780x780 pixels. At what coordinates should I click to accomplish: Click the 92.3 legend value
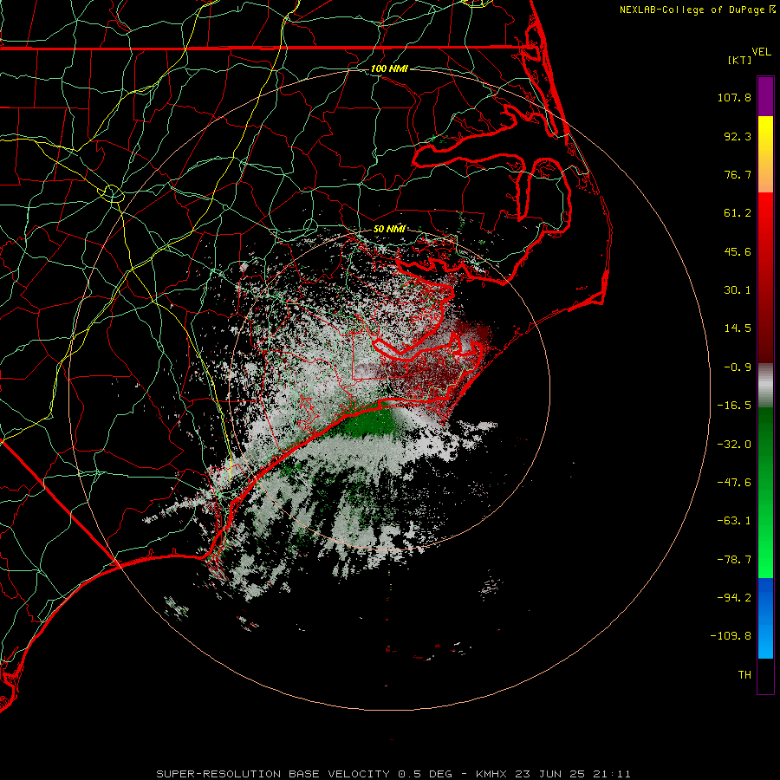point(738,136)
